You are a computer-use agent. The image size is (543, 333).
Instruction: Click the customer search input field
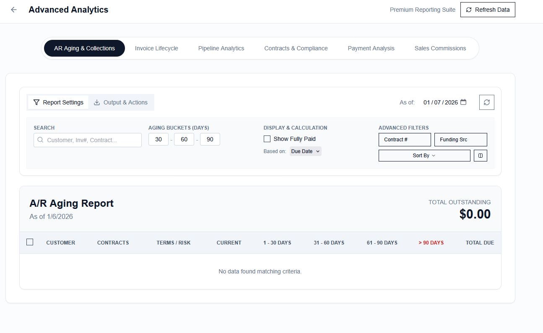coord(90,140)
